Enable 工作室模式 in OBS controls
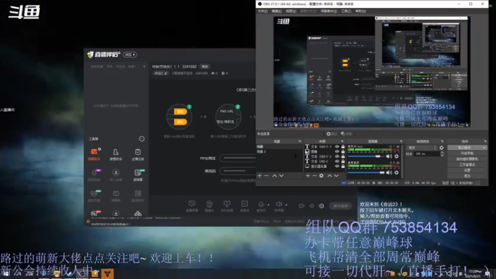 [467, 164]
